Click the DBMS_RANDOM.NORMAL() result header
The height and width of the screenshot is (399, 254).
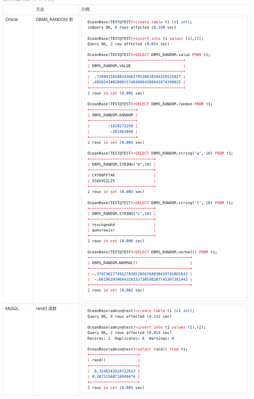coord(115,263)
